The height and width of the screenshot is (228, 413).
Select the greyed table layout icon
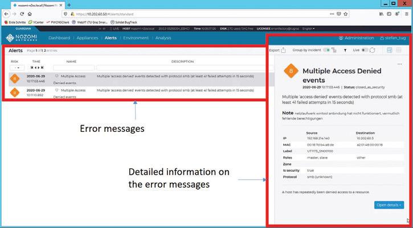coord(399,50)
